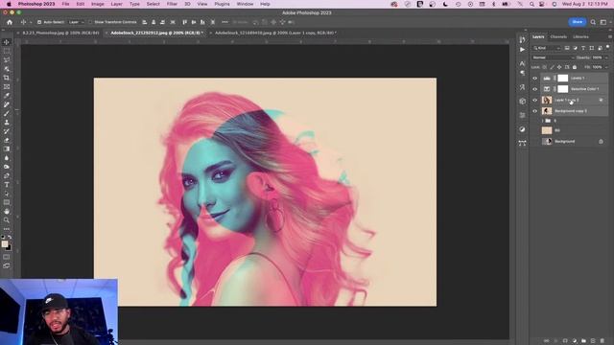
Task: Change the screen mode at the toolbar bottom
Action: click(7, 266)
